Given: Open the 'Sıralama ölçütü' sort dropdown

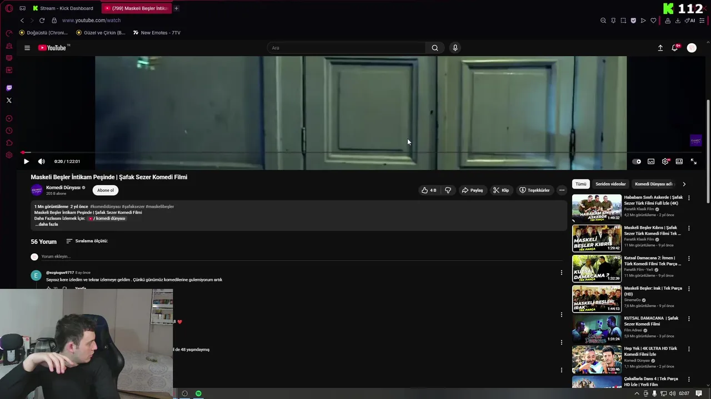Looking at the screenshot, I should coord(87,241).
